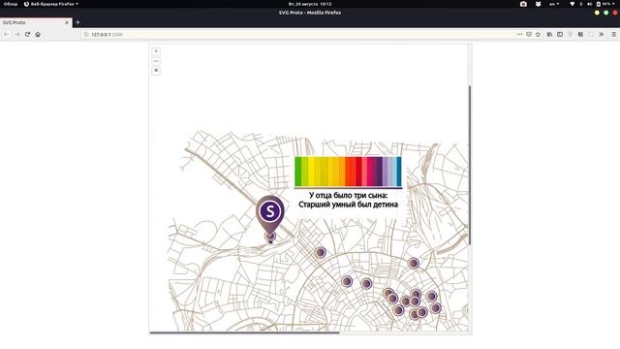Open the Library bookmarks and history

click(x=549, y=35)
